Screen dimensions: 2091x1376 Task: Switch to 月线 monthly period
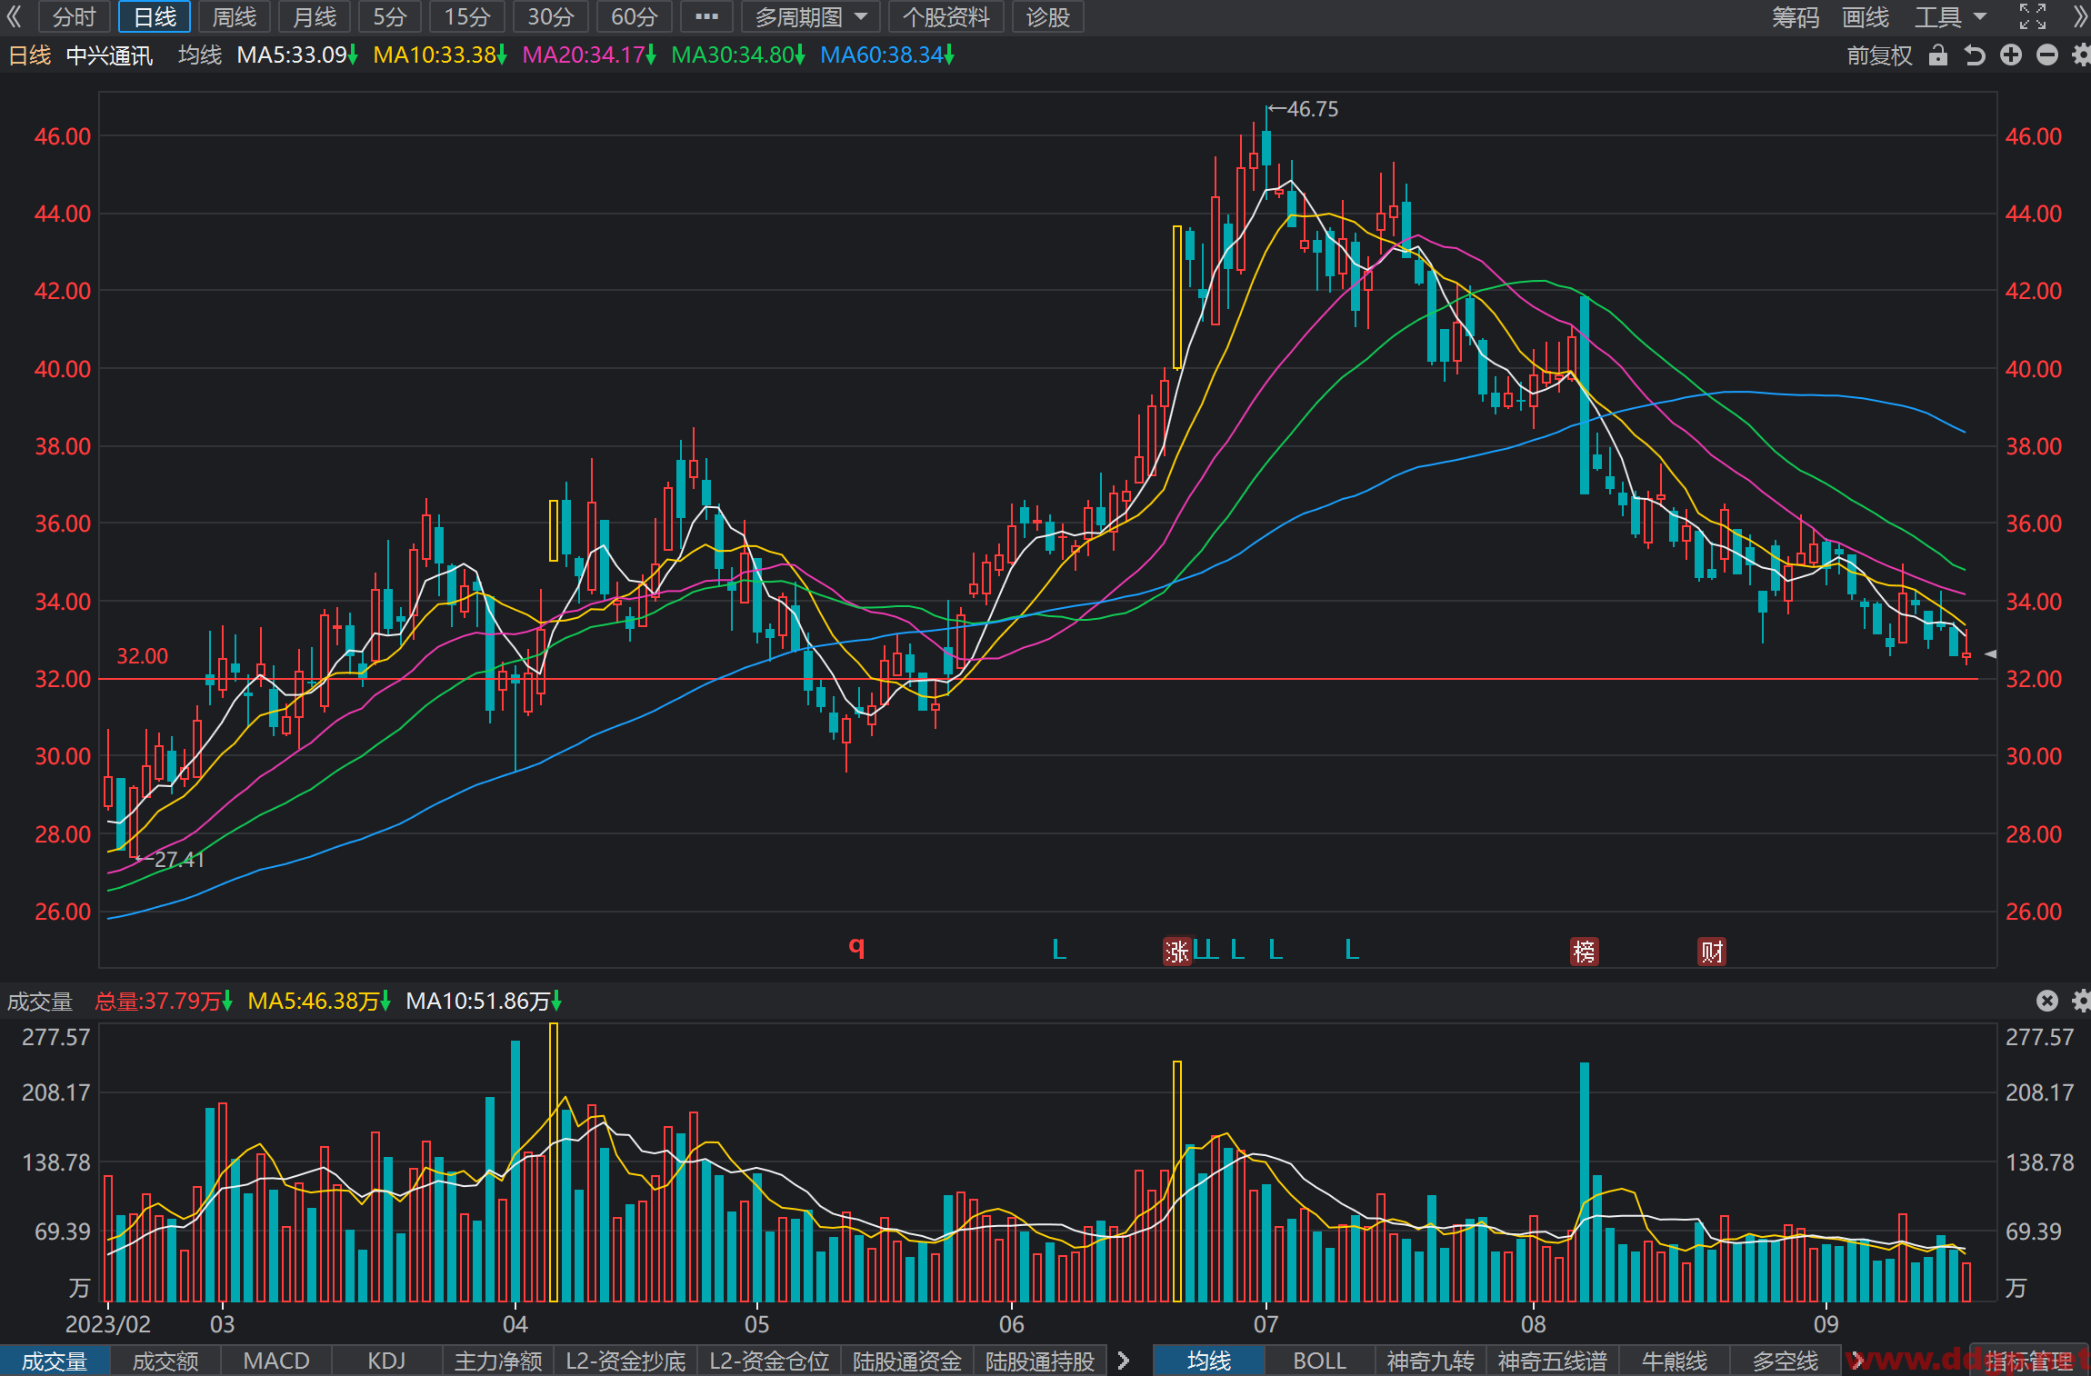coord(314,16)
